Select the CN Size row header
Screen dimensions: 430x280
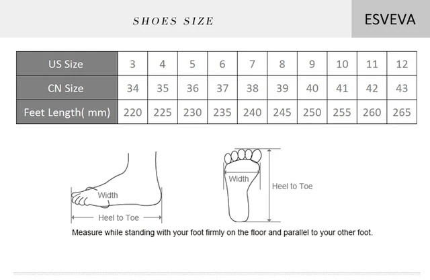tap(67, 88)
